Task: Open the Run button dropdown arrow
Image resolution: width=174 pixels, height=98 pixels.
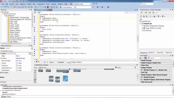Action: (x=38, y=7)
